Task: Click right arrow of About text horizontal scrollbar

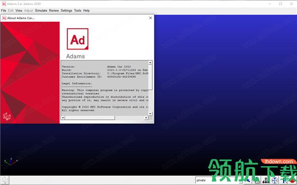Action: [x=146, y=118]
